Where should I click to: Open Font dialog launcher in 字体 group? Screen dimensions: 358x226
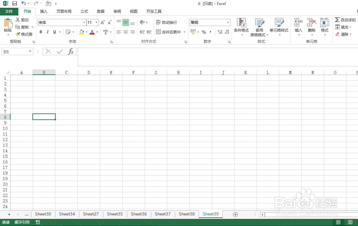(111, 42)
